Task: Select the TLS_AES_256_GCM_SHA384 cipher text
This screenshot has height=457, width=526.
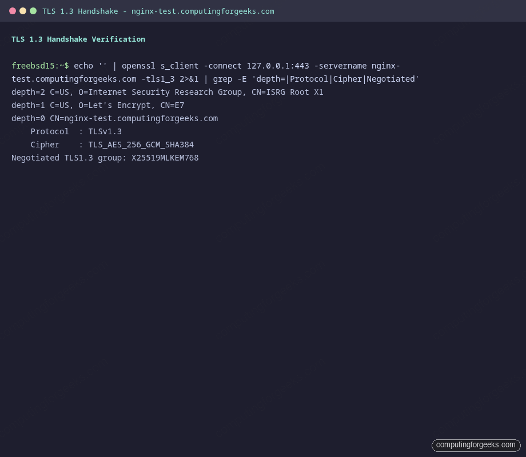Action: 141,145
